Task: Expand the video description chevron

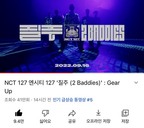Action: pos(136,83)
